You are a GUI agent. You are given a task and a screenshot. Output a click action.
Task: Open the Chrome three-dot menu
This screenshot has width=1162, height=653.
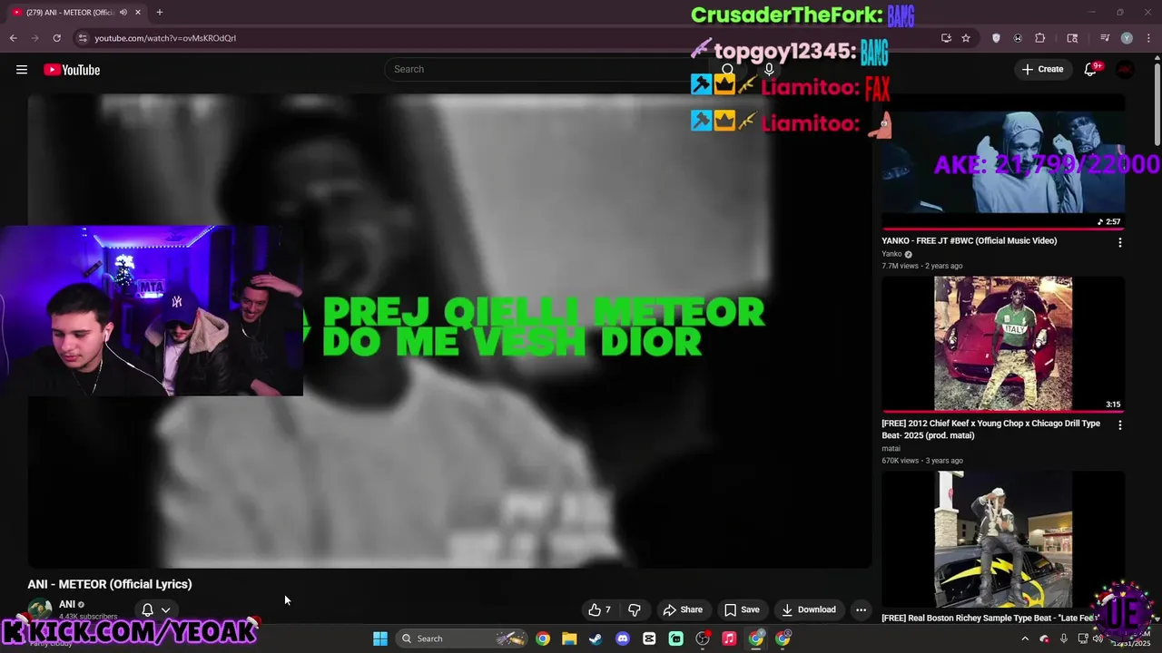pos(1147,38)
